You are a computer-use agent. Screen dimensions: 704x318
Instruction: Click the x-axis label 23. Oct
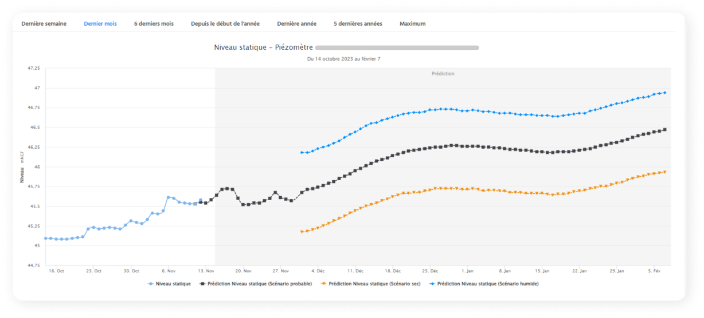coord(93,271)
